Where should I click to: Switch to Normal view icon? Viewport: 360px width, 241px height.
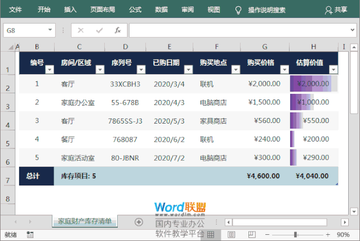211,234
